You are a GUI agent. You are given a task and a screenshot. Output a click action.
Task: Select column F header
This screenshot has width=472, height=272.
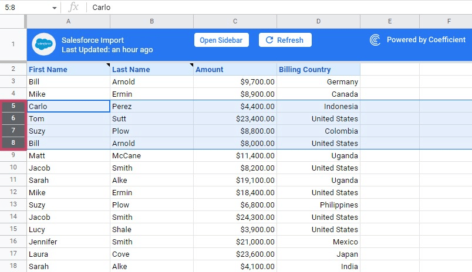tap(446, 21)
